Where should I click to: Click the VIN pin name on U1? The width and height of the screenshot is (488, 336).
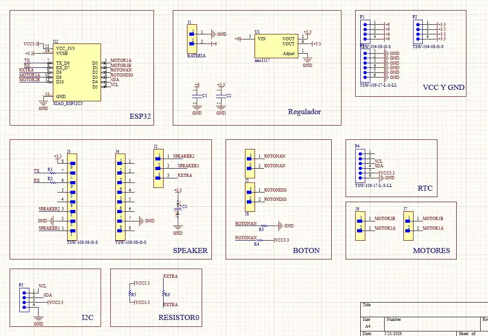(262, 39)
